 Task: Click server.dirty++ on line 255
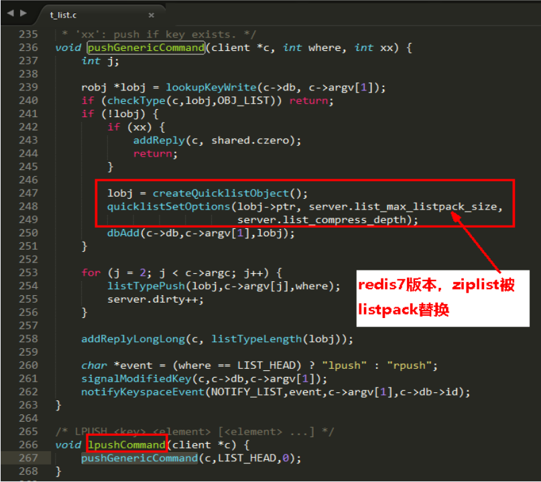[x=152, y=299]
